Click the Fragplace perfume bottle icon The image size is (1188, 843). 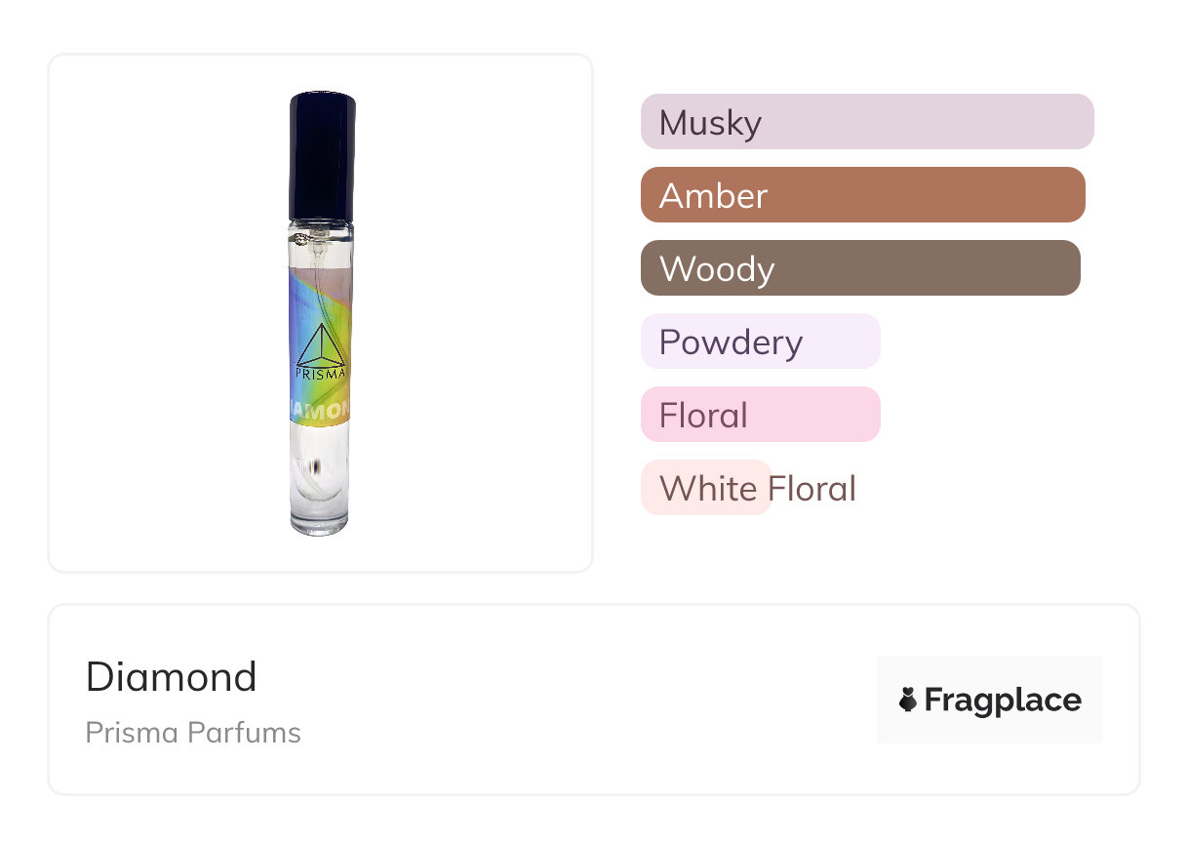pyautogui.click(x=908, y=700)
